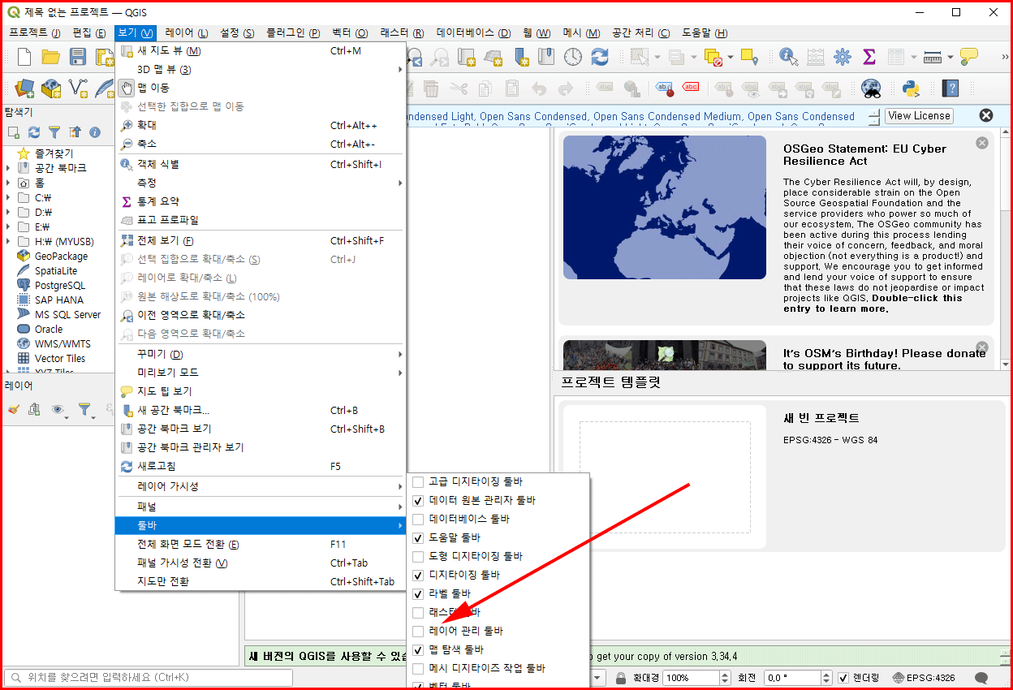
Task: Enable the 도형 디지타이징 툴바 checkbox
Action: tap(418, 556)
